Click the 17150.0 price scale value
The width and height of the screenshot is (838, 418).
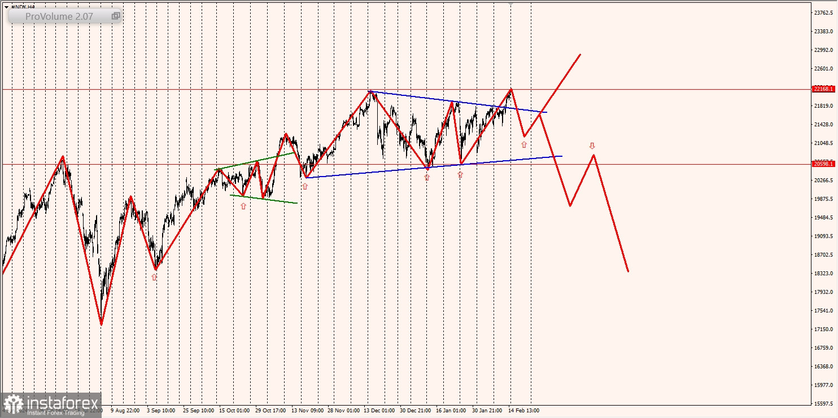click(x=824, y=329)
